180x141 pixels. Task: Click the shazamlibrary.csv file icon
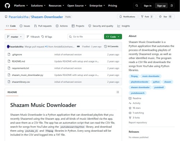[x=9, y=82]
